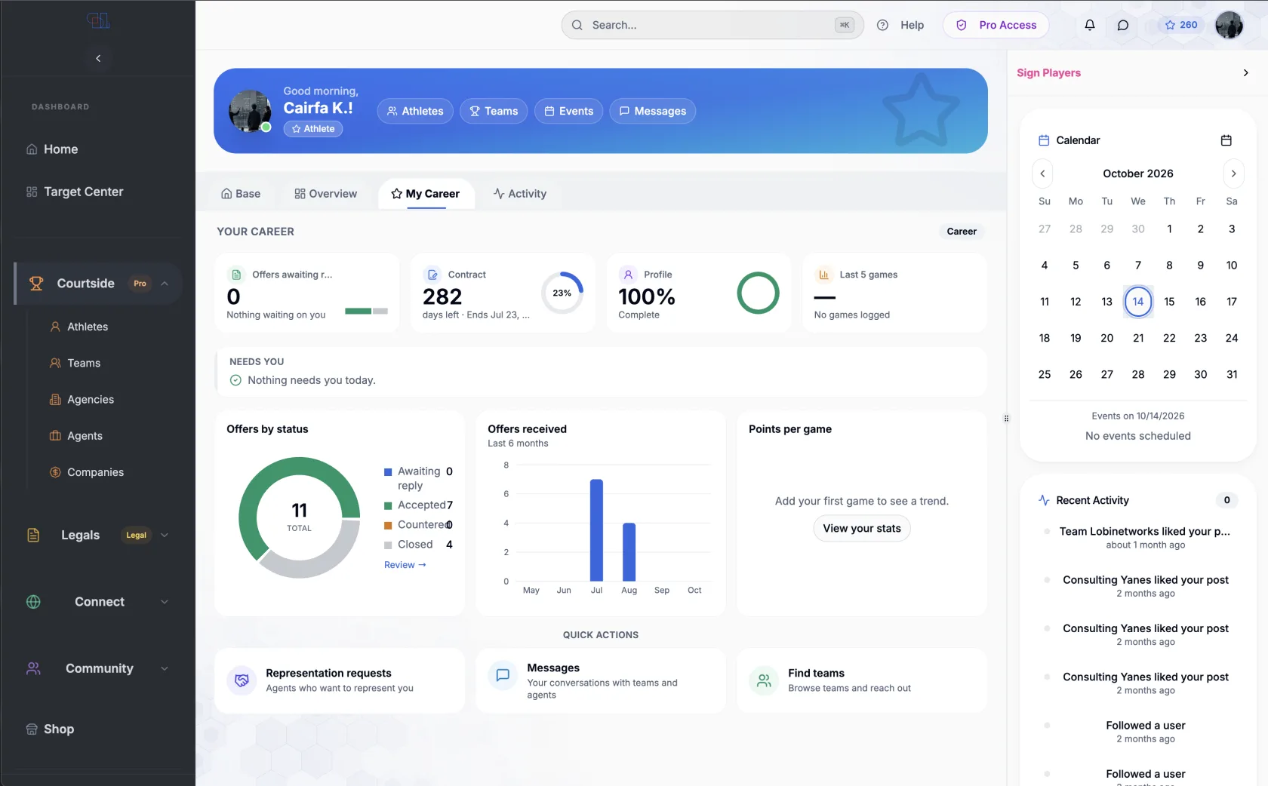Expand the Community section

pyautogui.click(x=165, y=668)
